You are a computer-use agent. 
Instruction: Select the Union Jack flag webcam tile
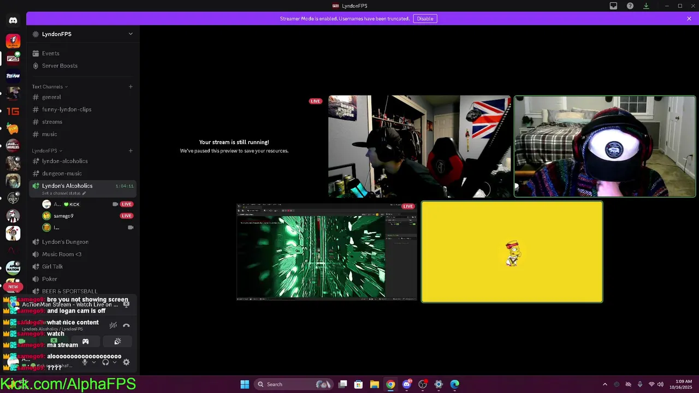coord(419,146)
